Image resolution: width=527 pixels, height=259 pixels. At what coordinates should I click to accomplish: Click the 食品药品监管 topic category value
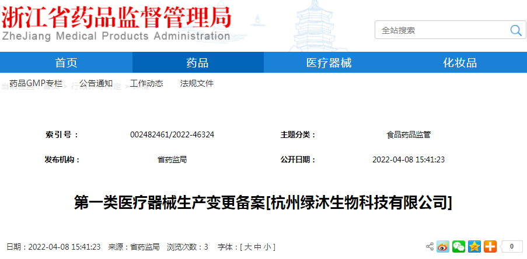click(x=409, y=134)
